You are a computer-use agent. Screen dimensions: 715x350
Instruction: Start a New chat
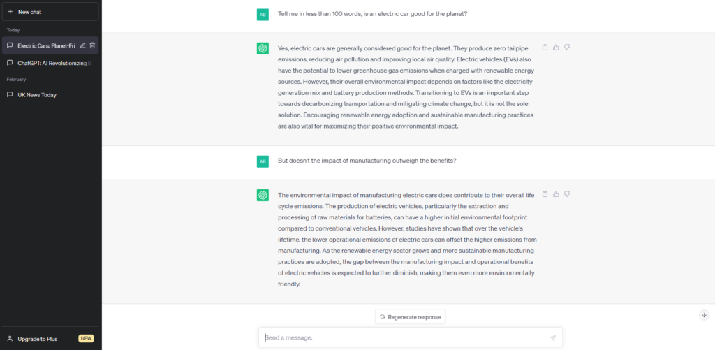(x=50, y=12)
